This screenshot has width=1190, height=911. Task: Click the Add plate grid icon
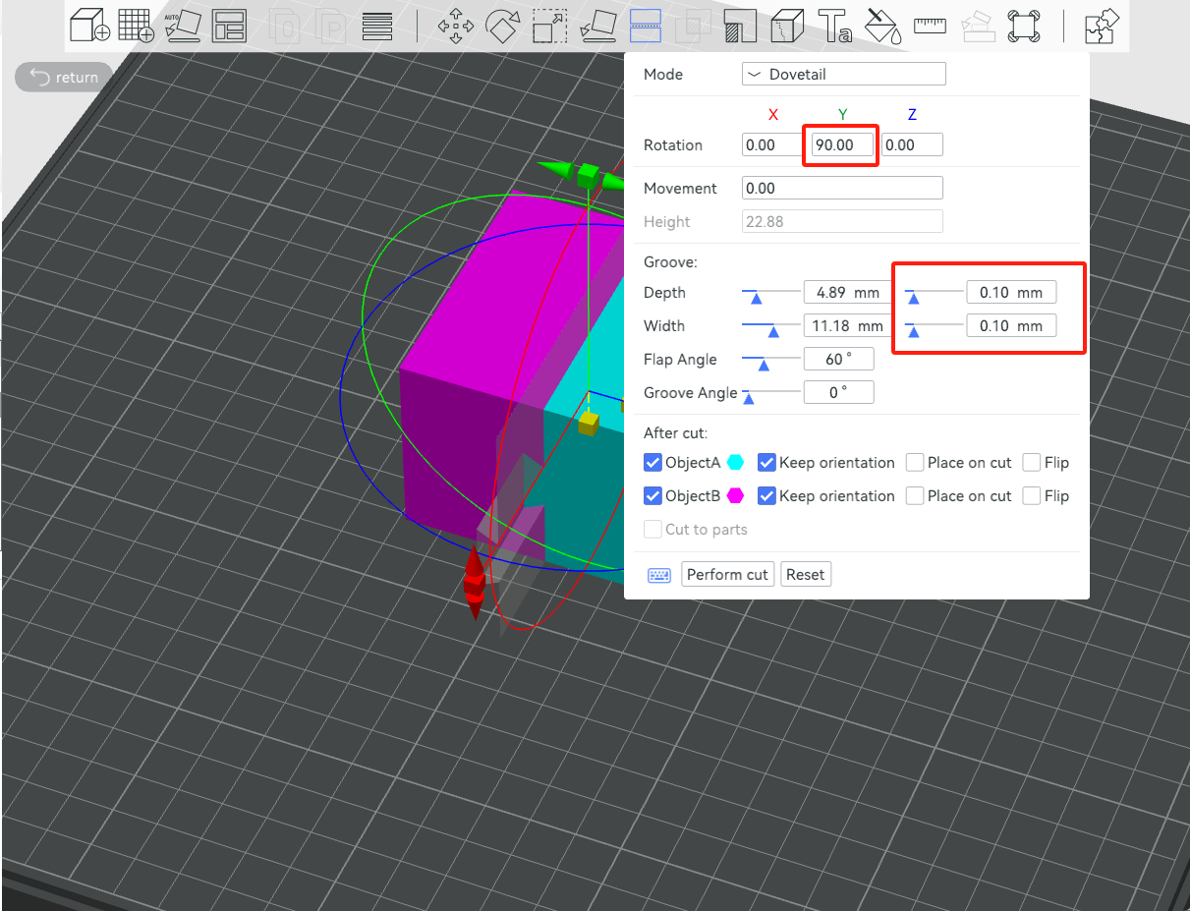[136, 26]
